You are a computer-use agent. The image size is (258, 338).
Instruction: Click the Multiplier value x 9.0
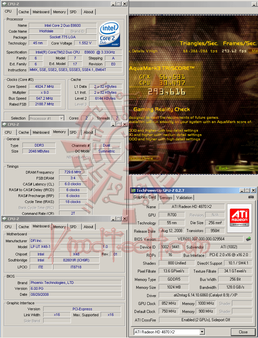(x=45, y=92)
